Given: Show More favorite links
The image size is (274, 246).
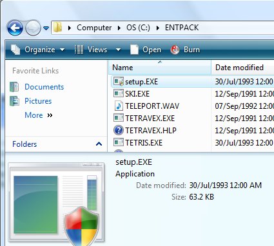Looking at the screenshot, I should 39,115.
